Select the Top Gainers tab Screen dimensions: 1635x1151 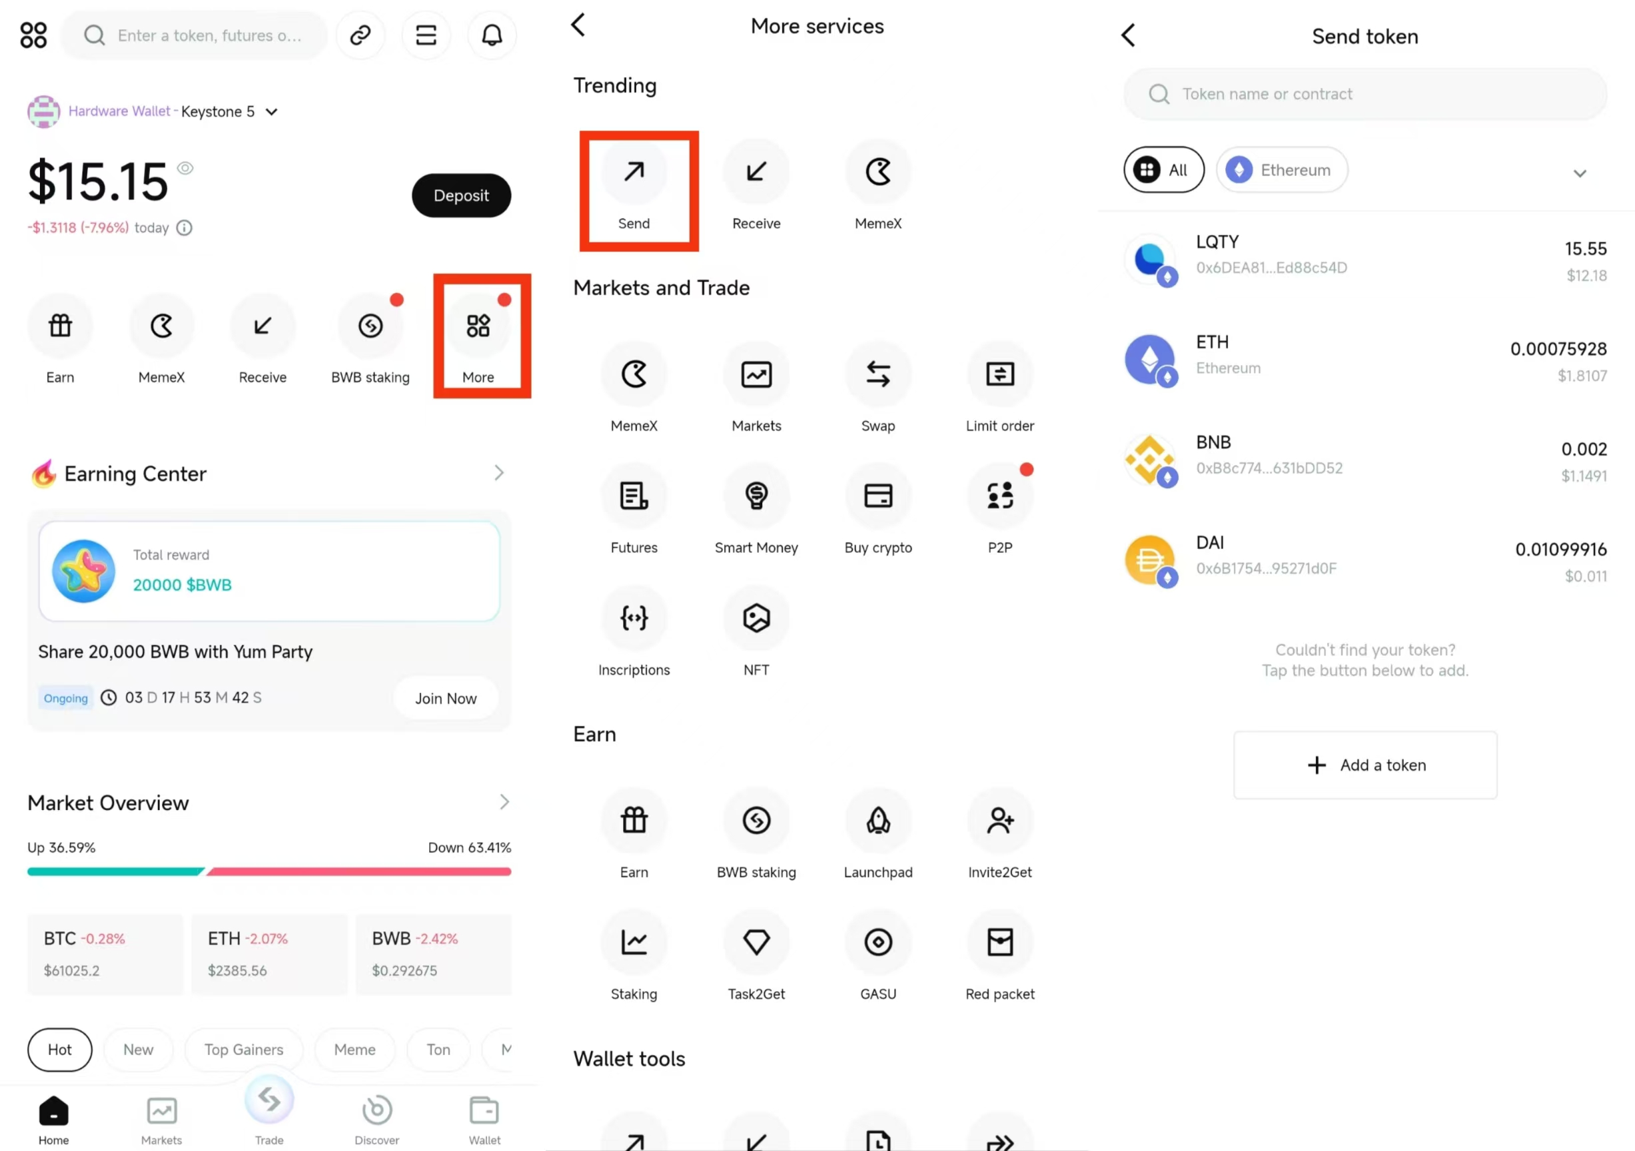click(x=244, y=1049)
